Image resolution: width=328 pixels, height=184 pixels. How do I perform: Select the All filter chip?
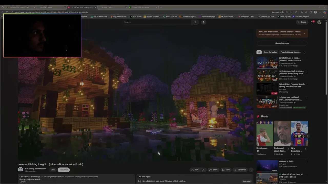259,52
